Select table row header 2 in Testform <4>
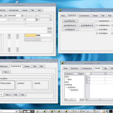 (x=88, y=79)
